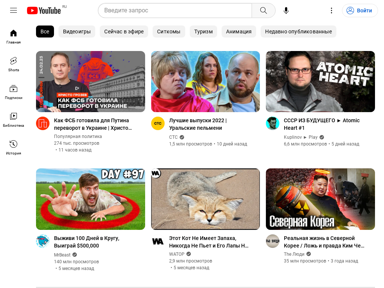384x288 pixels.
Task: Open the WATOP channel avatar
Action: click(x=158, y=241)
